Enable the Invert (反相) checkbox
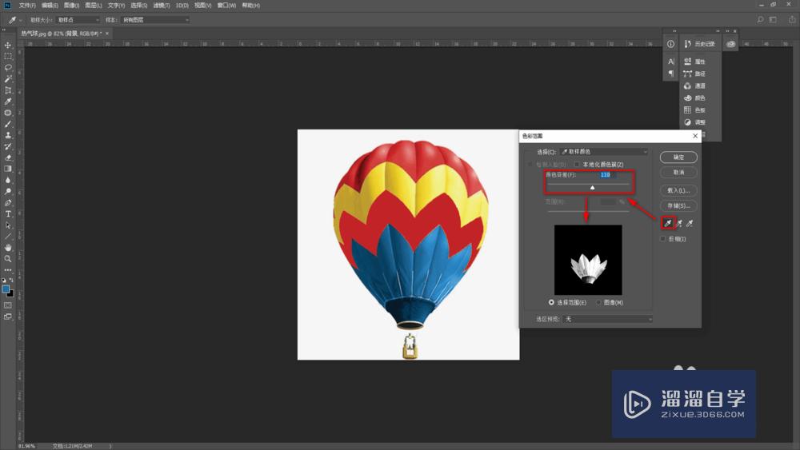The image size is (800, 450). 662,238
